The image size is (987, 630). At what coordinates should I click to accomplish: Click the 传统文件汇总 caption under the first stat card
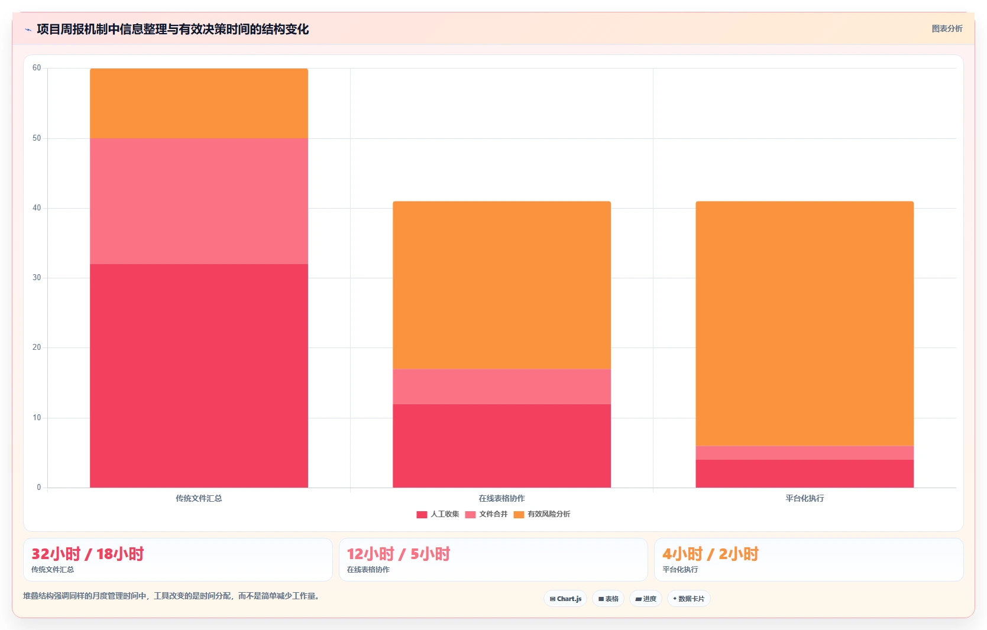click(x=53, y=570)
